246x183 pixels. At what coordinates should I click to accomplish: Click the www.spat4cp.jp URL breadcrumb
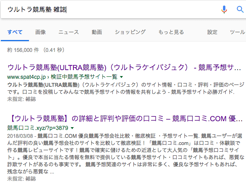[26, 77]
